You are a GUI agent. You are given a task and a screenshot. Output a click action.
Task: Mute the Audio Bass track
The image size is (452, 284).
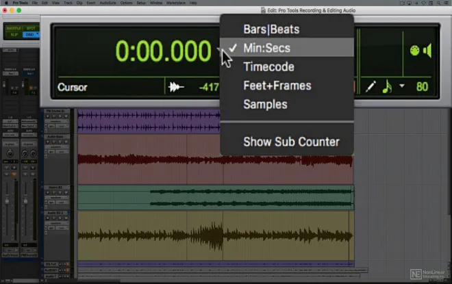click(x=66, y=142)
